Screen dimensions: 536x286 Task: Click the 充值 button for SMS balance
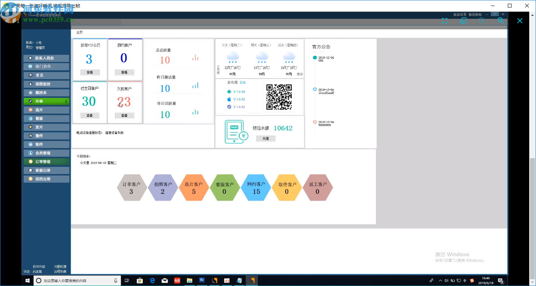tap(265, 138)
